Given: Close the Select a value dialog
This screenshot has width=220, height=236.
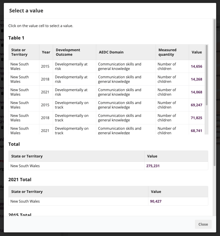Looking at the screenshot, I should click(203, 224).
